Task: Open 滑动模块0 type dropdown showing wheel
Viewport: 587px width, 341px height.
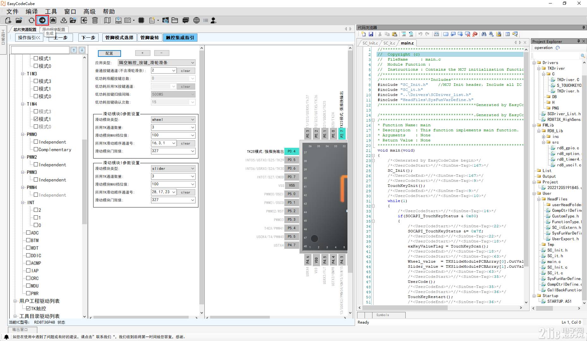Action: pos(173,120)
